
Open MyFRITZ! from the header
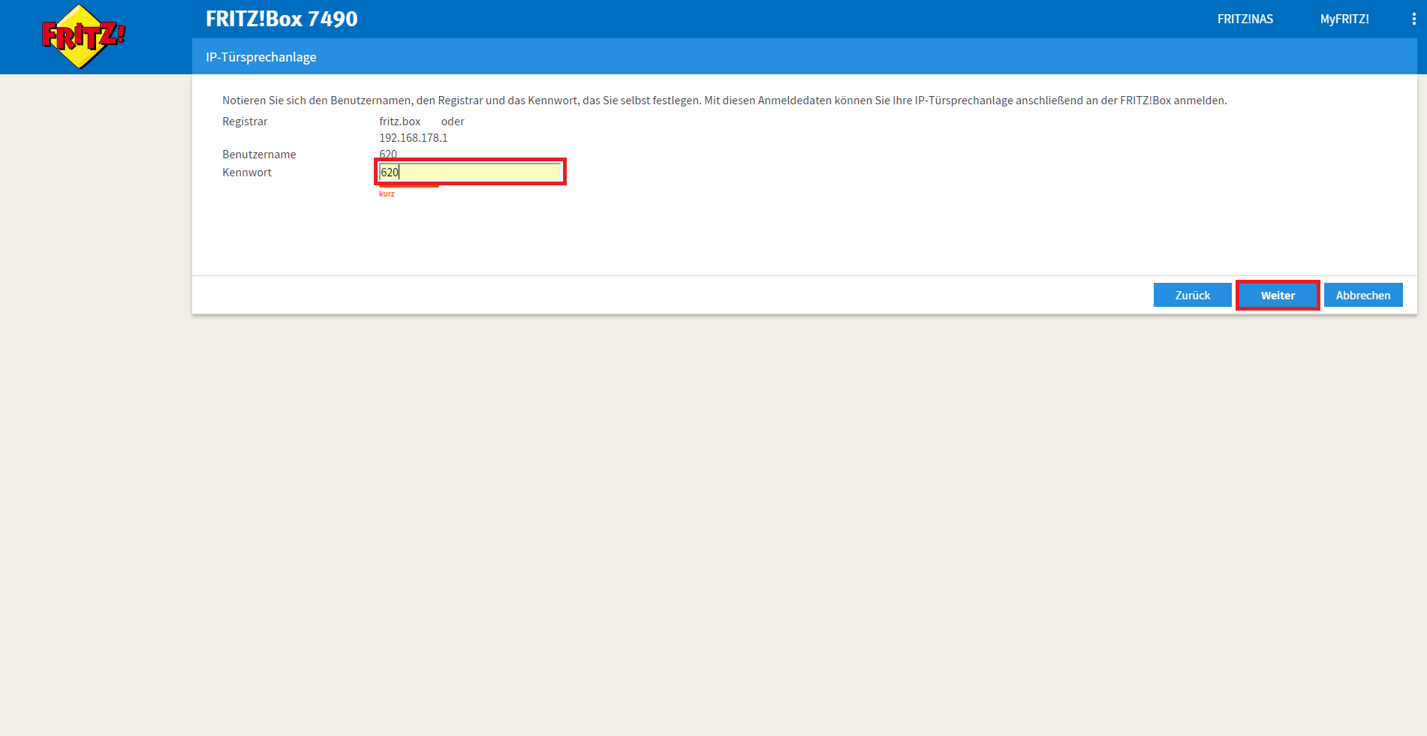[x=1344, y=20]
